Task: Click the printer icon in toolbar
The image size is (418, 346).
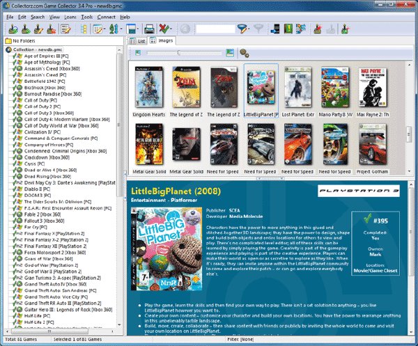Action: (149, 29)
